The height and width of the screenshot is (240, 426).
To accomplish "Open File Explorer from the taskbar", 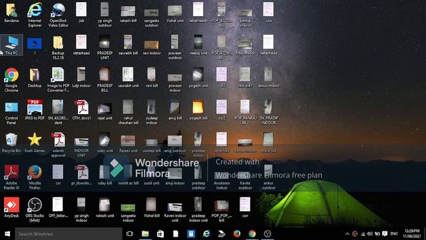I will [x=145, y=234].
